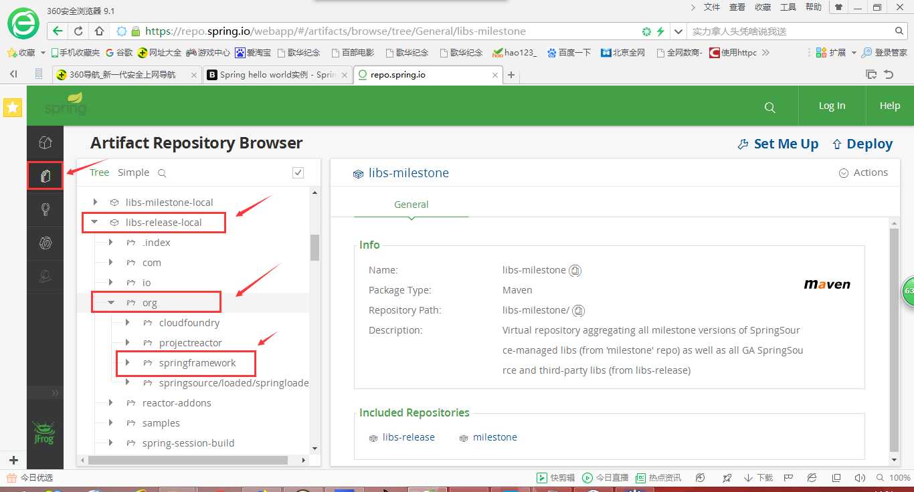Expand the cloudfoundry folder

coord(128,322)
